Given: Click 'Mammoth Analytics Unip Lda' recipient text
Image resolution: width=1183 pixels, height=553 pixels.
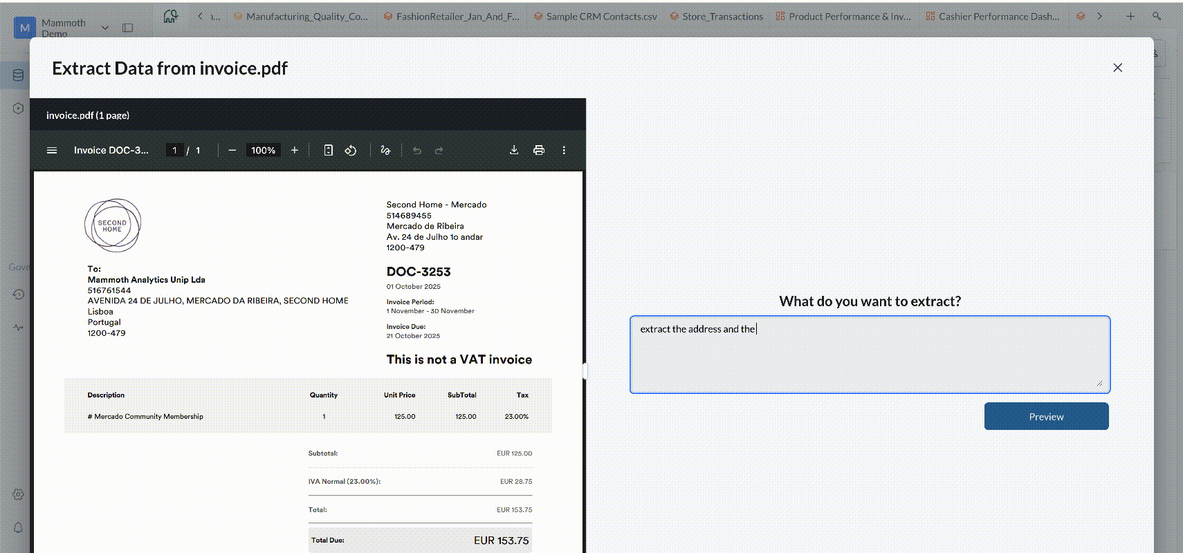Looking at the screenshot, I should 146,280.
